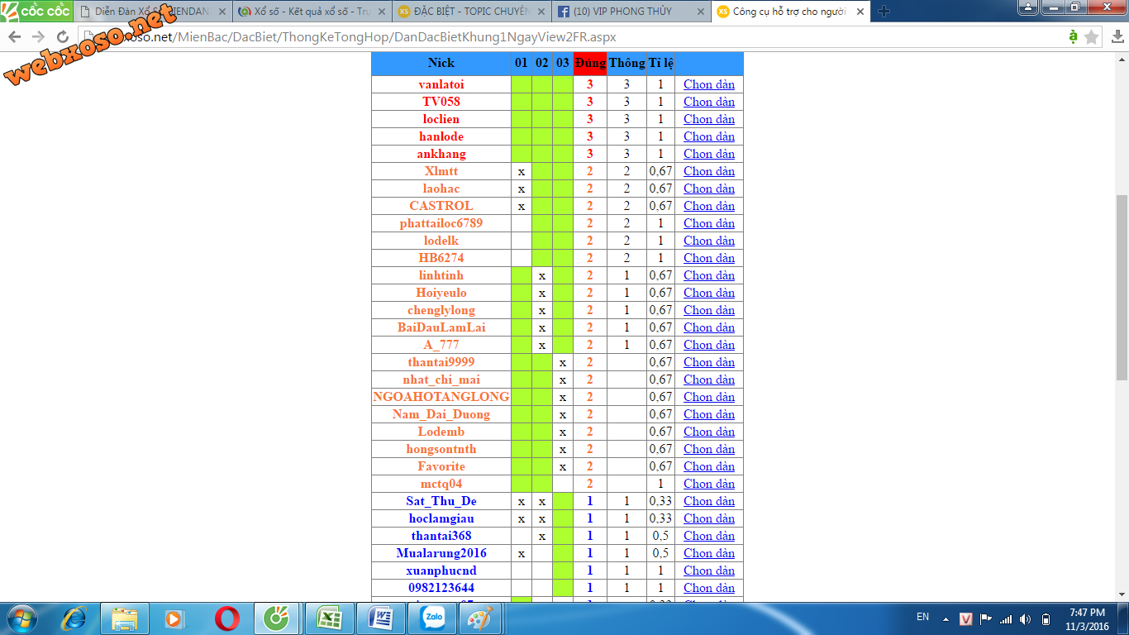Open Microsoft Word from the taskbar
The image size is (1129, 635).
click(381, 618)
